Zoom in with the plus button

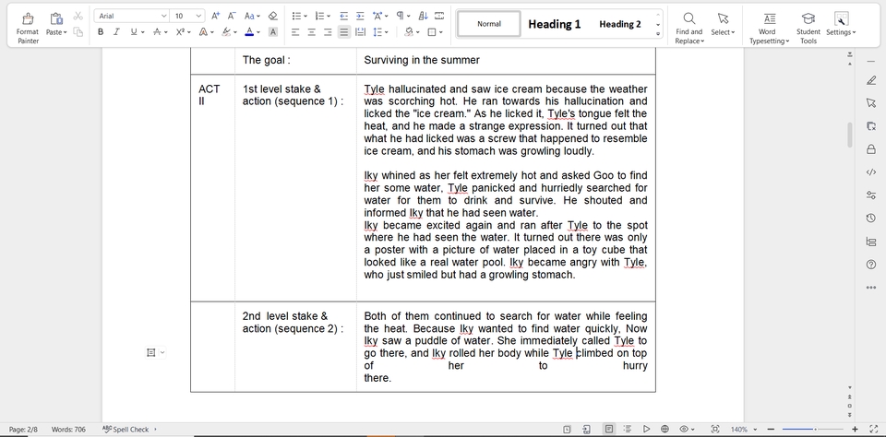tap(855, 429)
